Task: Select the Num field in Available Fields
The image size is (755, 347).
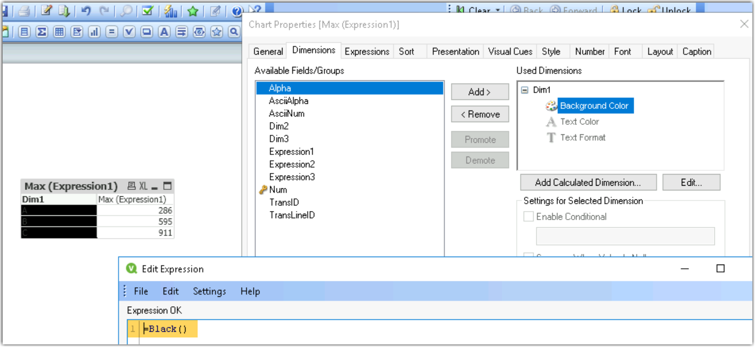Action: tap(279, 189)
